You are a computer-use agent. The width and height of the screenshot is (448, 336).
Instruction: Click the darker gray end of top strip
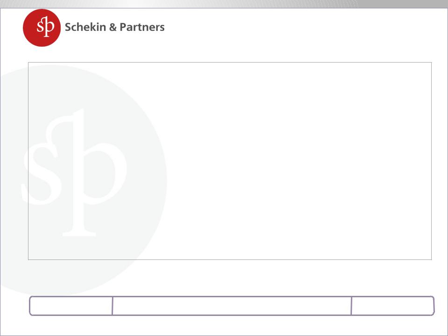coord(403,4)
